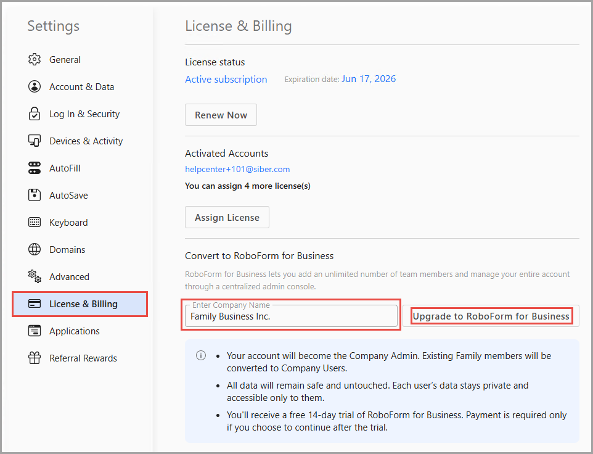Select the Advanced settings gears icon

(x=35, y=276)
